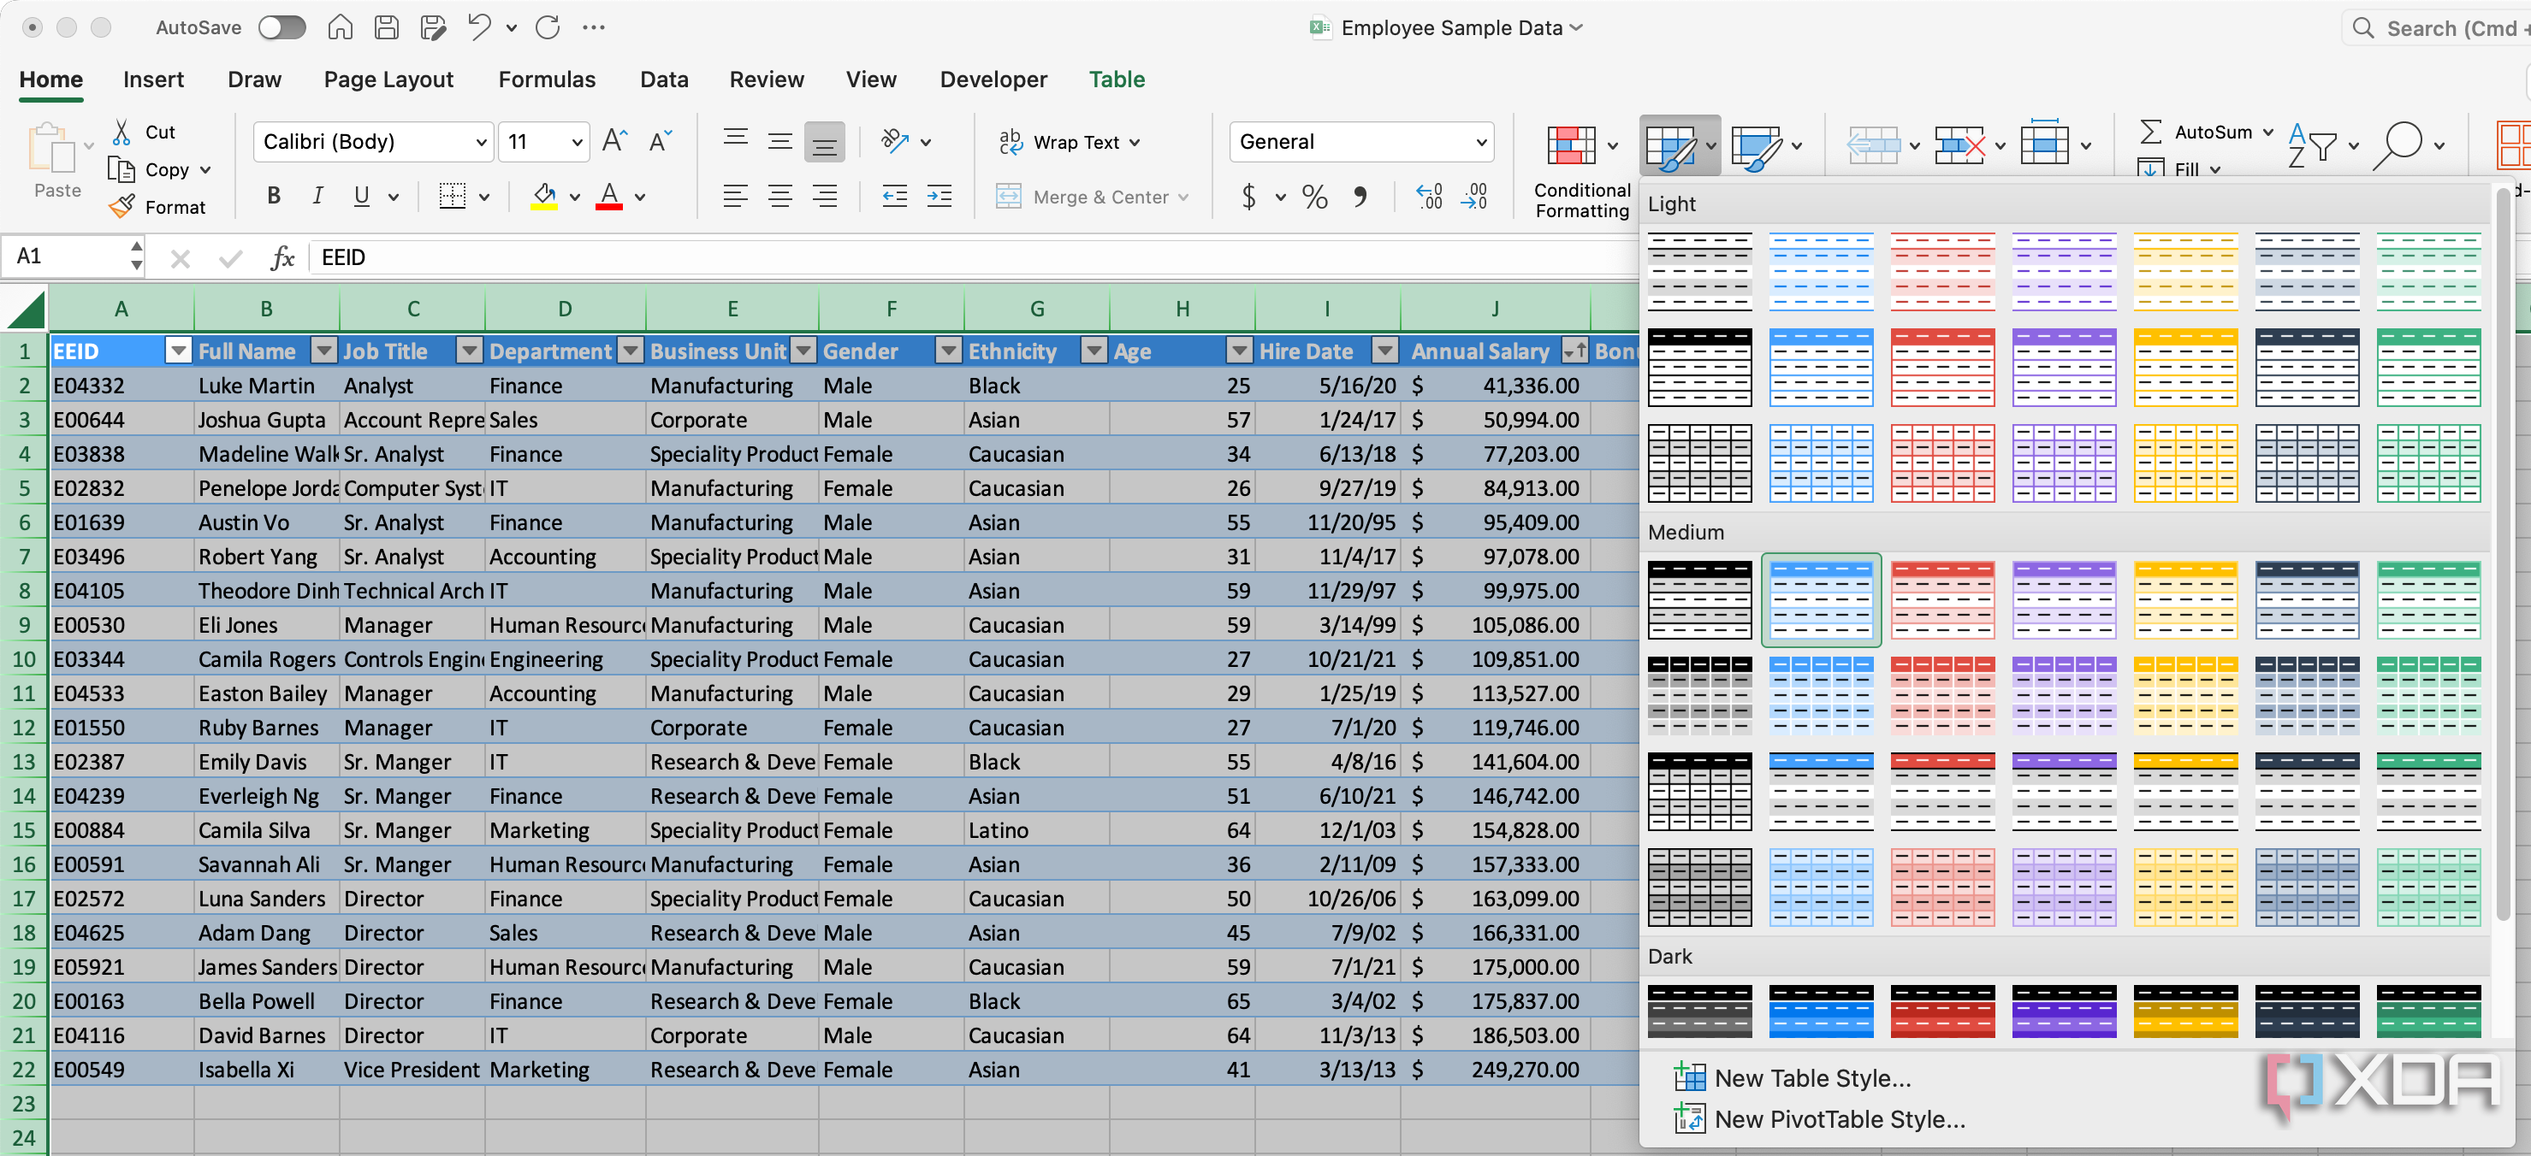Screen dimensions: 2531x1156
Task: Apply italic formatting
Action: 317,197
